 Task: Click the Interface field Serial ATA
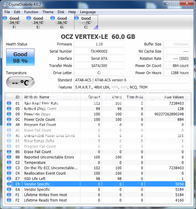point(99,59)
